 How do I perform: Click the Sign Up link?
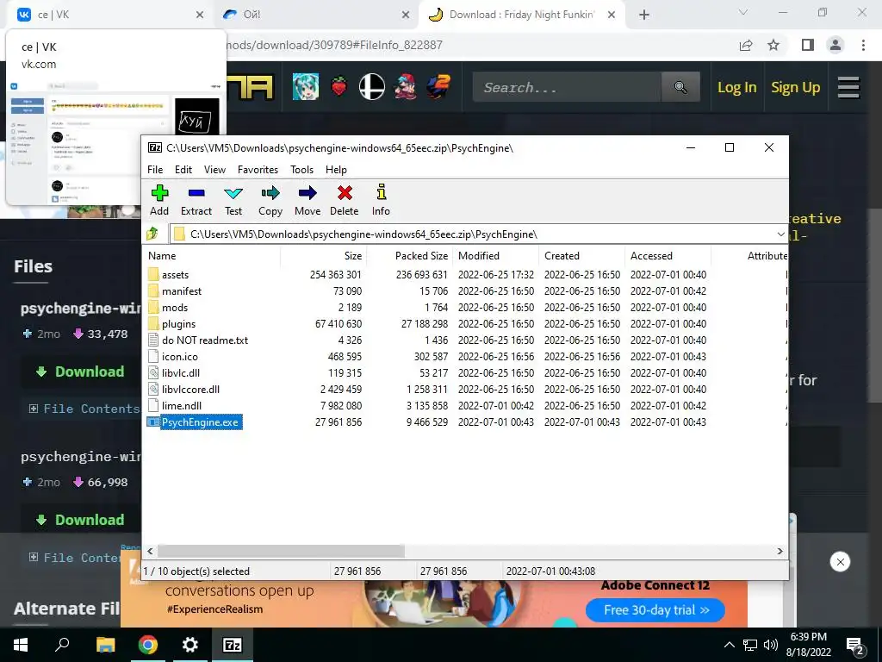coord(795,87)
